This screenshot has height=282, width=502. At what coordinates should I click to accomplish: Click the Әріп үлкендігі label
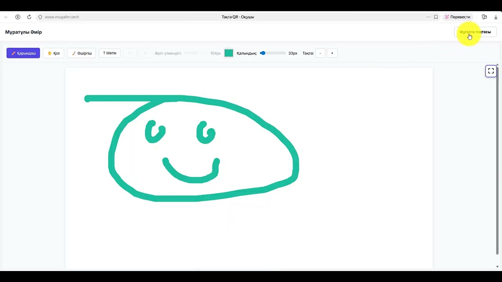click(168, 53)
